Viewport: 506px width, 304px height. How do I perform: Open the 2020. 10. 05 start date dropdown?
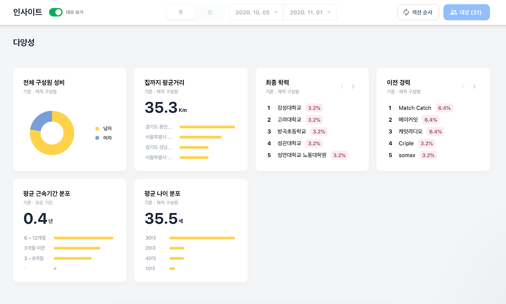tap(256, 12)
